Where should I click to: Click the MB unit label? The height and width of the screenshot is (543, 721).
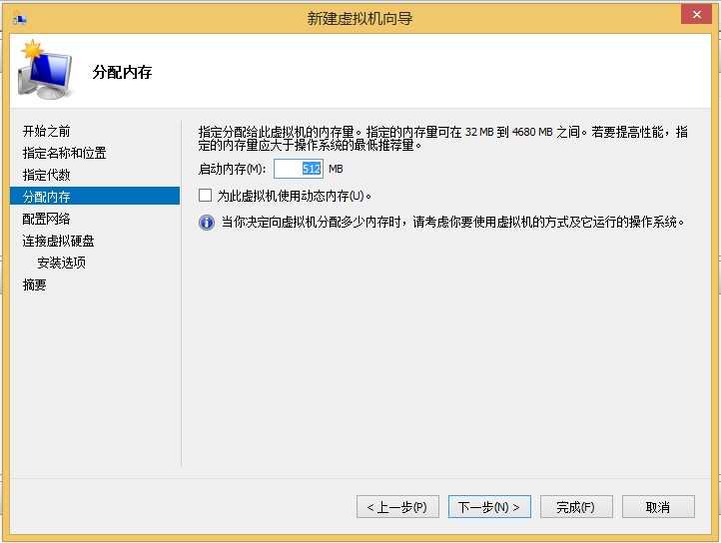click(x=336, y=170)
